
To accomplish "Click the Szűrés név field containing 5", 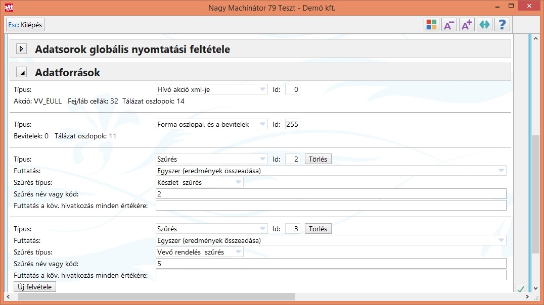I will tap(331, 264).
